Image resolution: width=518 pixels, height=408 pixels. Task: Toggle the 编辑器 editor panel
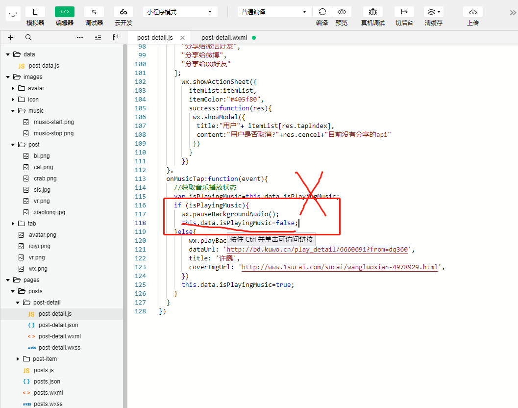(x=64, y=12)
